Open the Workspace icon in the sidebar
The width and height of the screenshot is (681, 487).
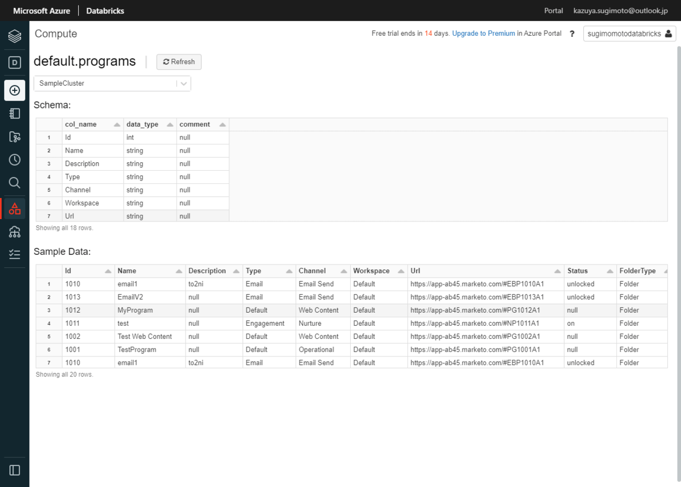(x=15, y=114)
